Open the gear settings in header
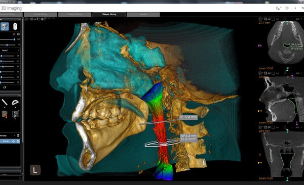Viewport: 304px width, 185px height. [x=287, y=8]
